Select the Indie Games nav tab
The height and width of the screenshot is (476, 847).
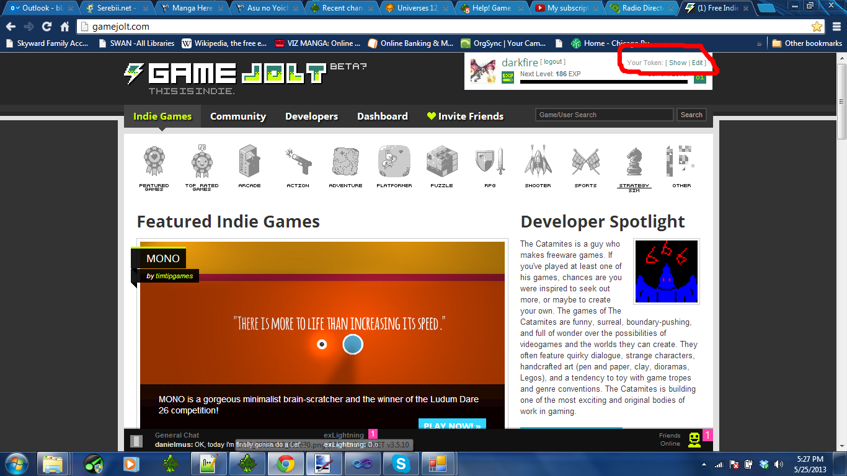click(162, 117)
